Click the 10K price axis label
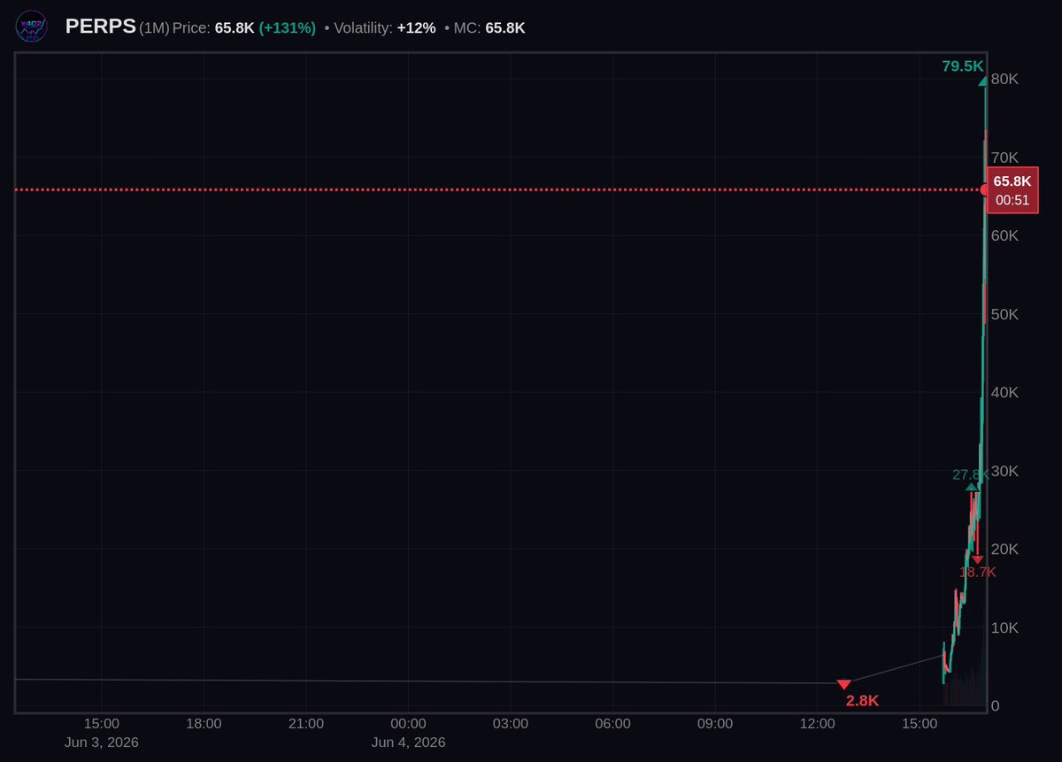 [x=1005, y=627]
